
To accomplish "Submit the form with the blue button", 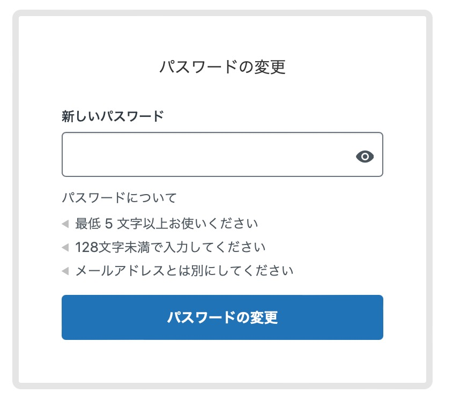I will coord(222,317).
